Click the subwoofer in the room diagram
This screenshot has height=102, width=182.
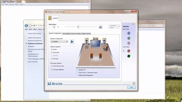106,48
